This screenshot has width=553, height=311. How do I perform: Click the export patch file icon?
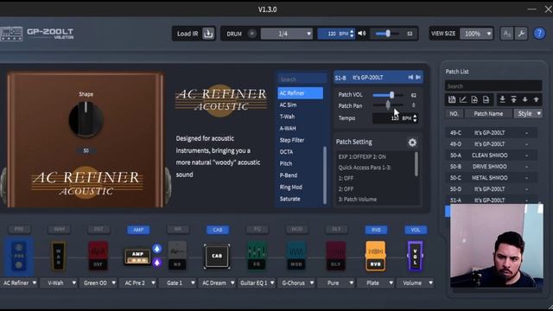pos(486,100)
